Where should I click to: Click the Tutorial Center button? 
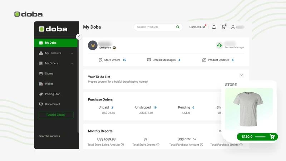(x=56, y=115)
